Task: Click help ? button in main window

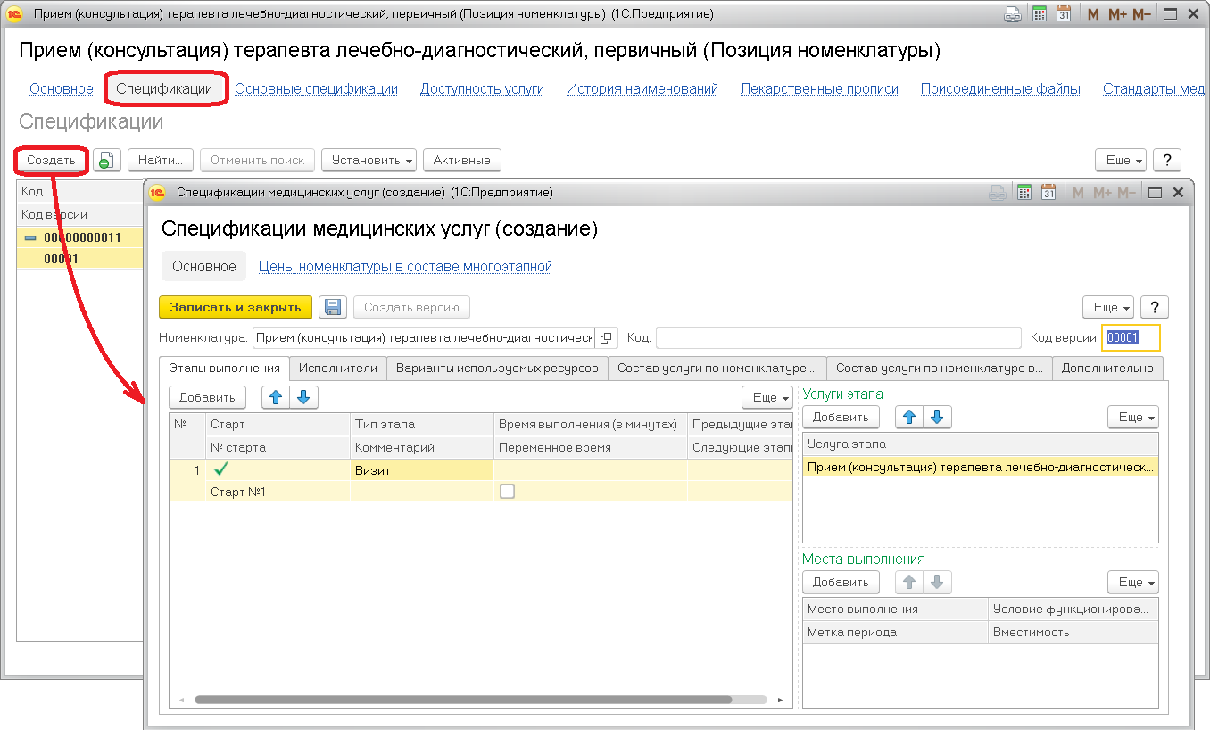Action: 1167,160
